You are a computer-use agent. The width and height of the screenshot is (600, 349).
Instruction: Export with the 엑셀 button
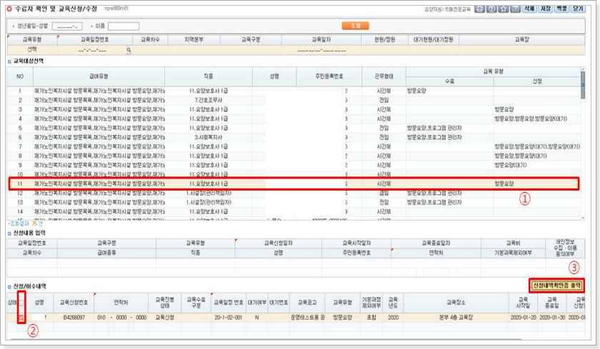pos(561,9)
